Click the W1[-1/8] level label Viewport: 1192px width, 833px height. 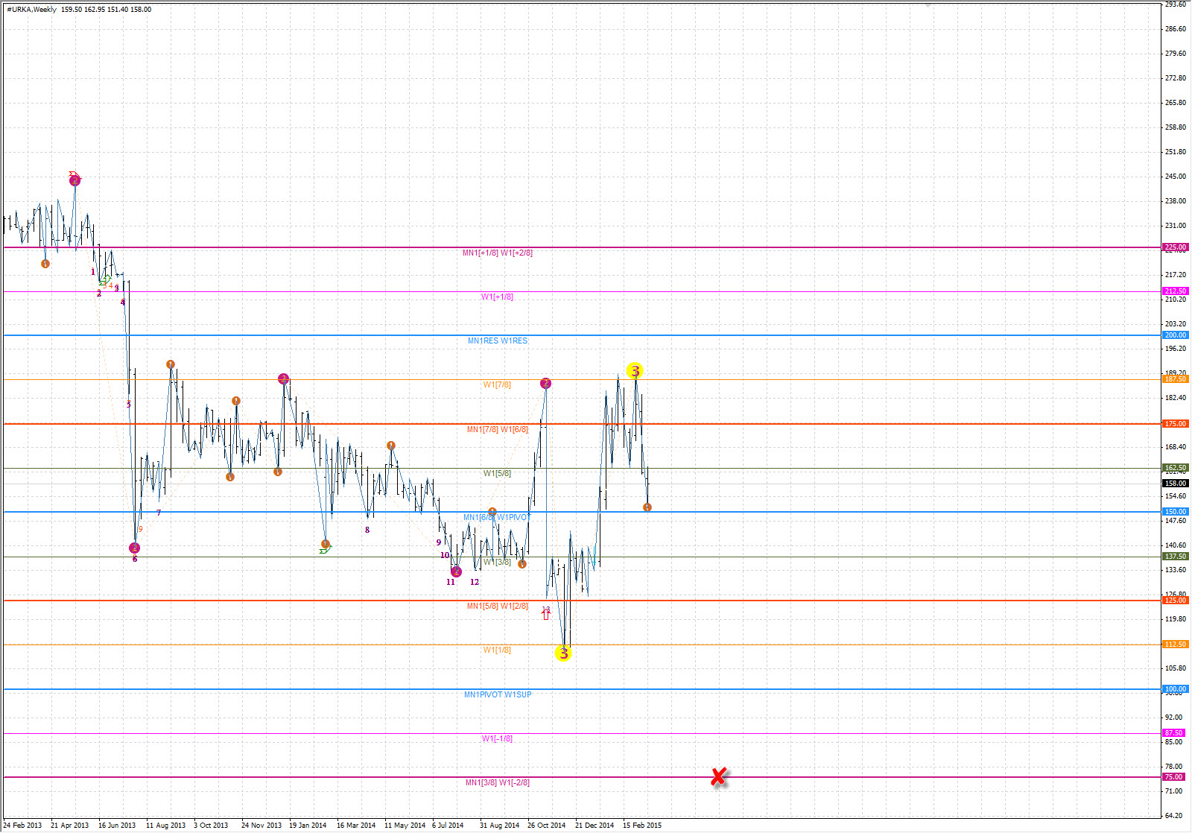(x=497, y=738)
